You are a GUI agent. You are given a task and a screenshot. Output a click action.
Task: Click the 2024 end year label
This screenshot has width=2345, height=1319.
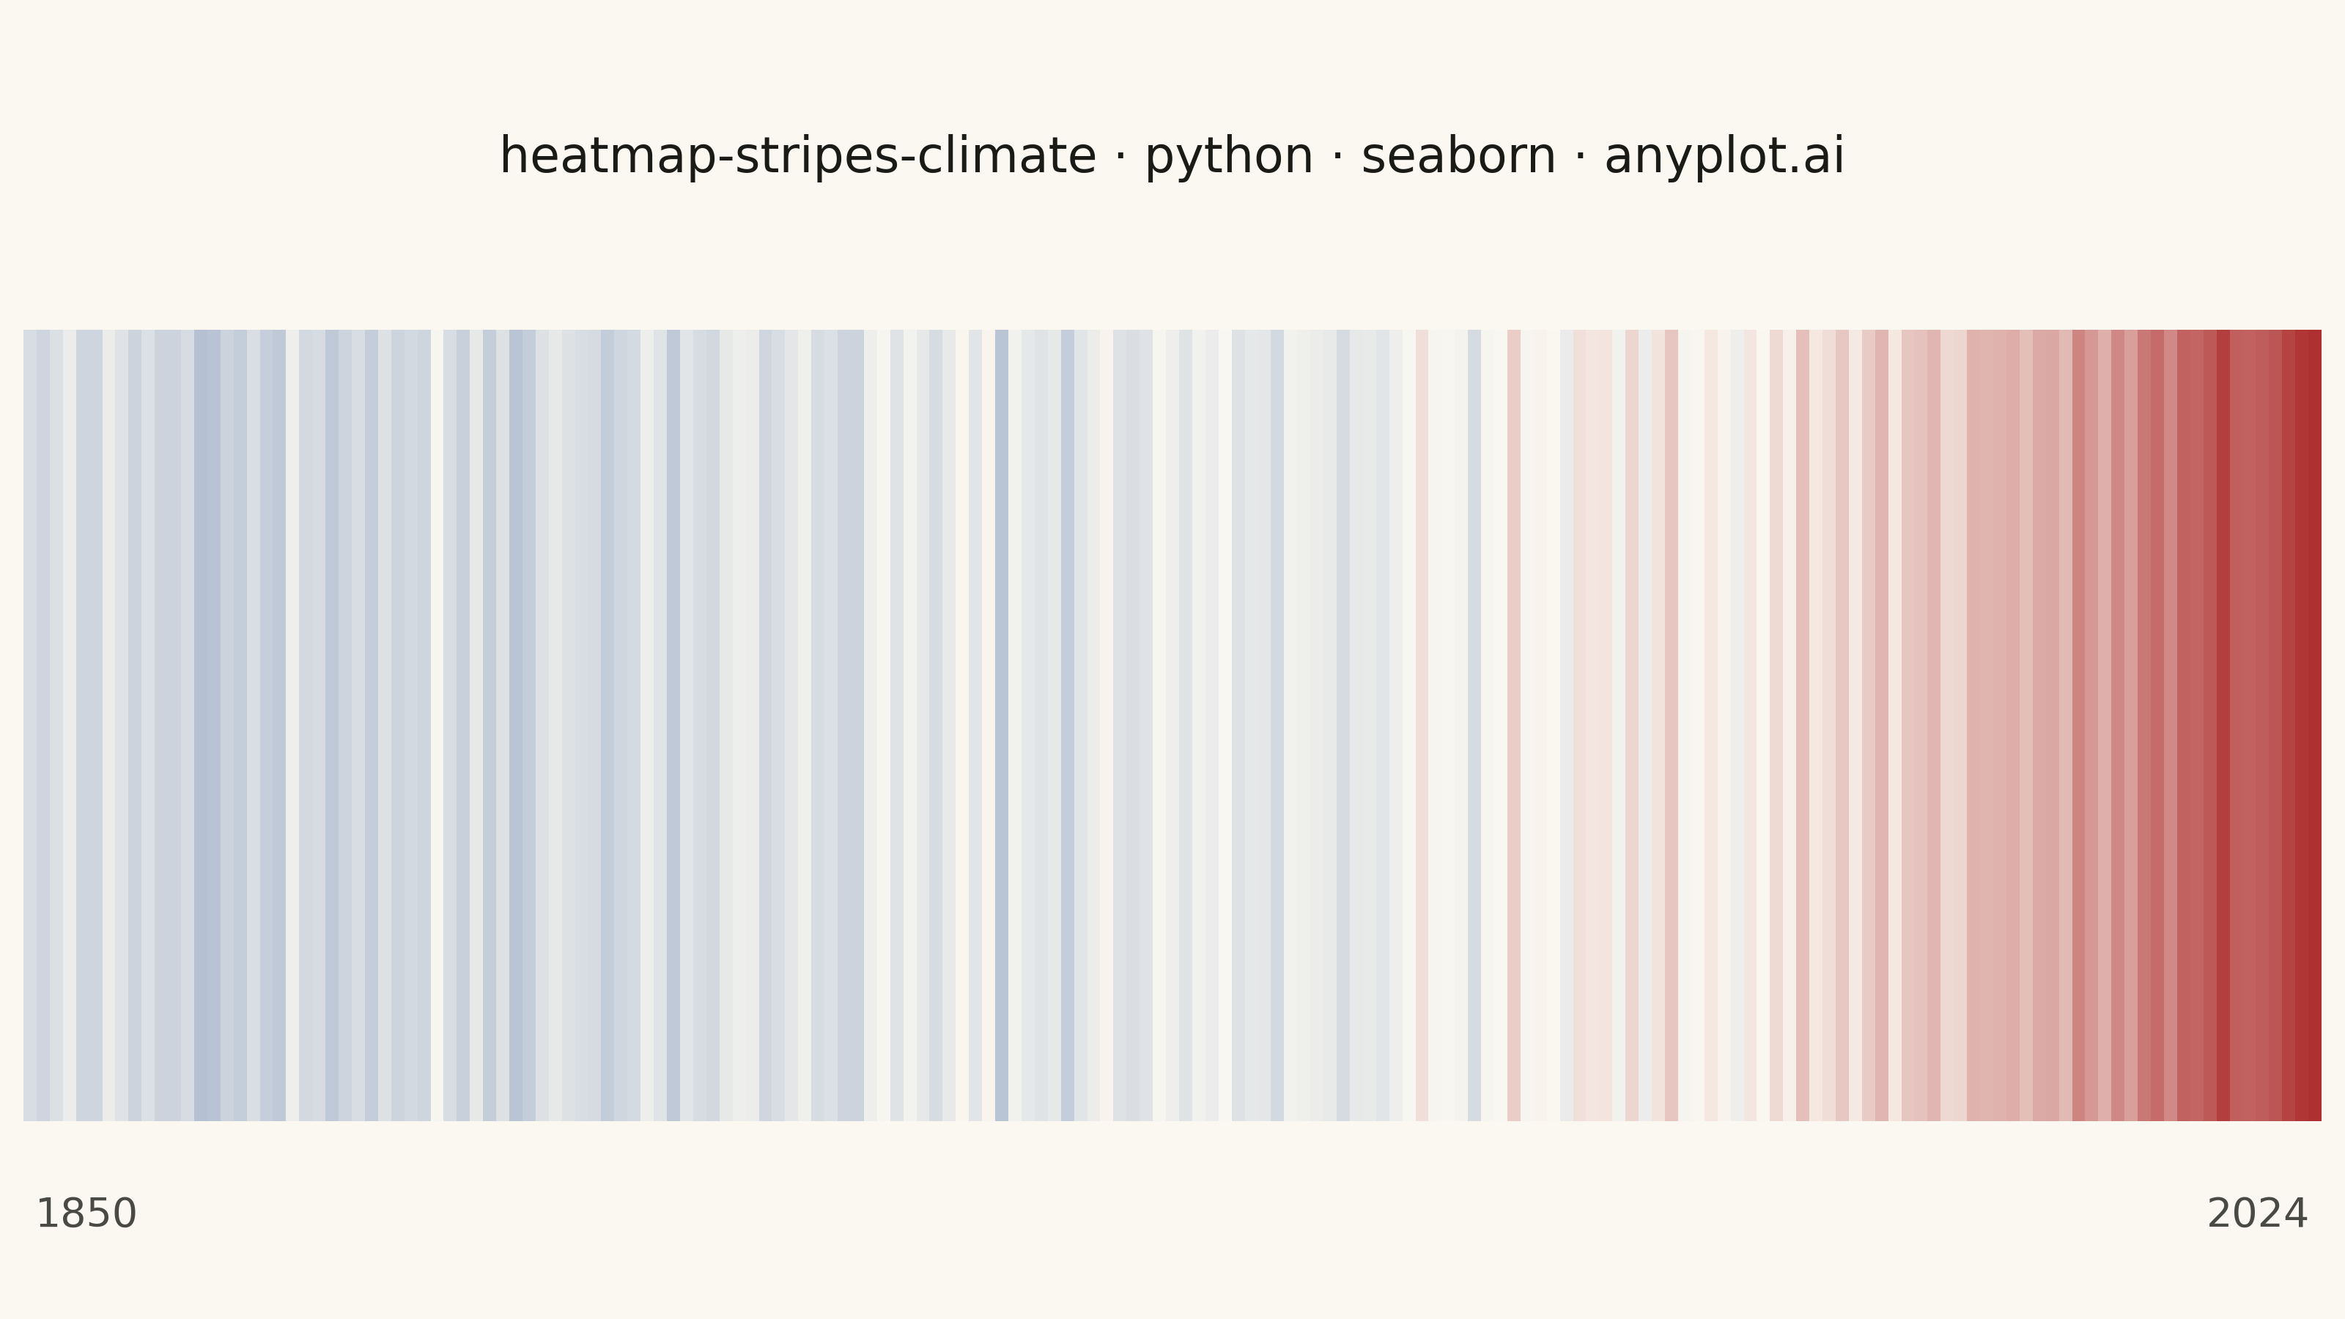pos(2258,1214)
